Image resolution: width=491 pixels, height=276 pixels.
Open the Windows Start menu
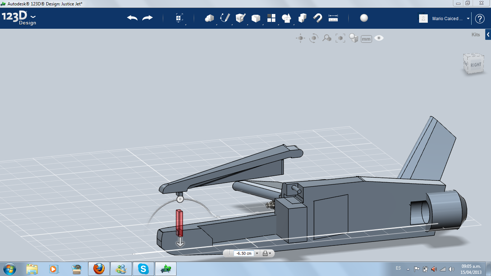(10, 268)
